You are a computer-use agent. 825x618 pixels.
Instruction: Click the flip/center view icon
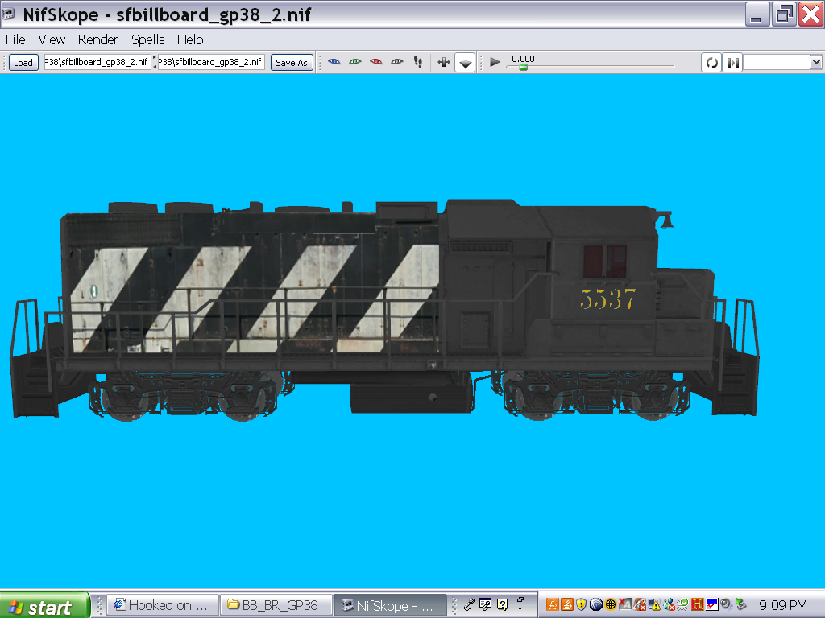click(x=444, y=63)
